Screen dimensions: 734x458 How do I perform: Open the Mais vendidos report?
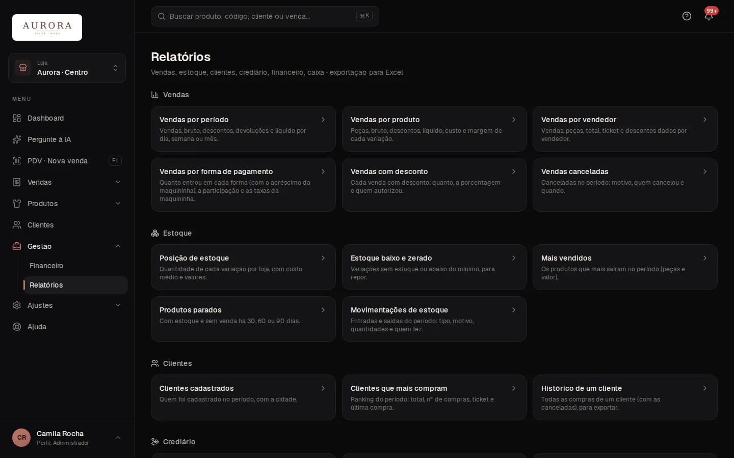tap(625, 267)
